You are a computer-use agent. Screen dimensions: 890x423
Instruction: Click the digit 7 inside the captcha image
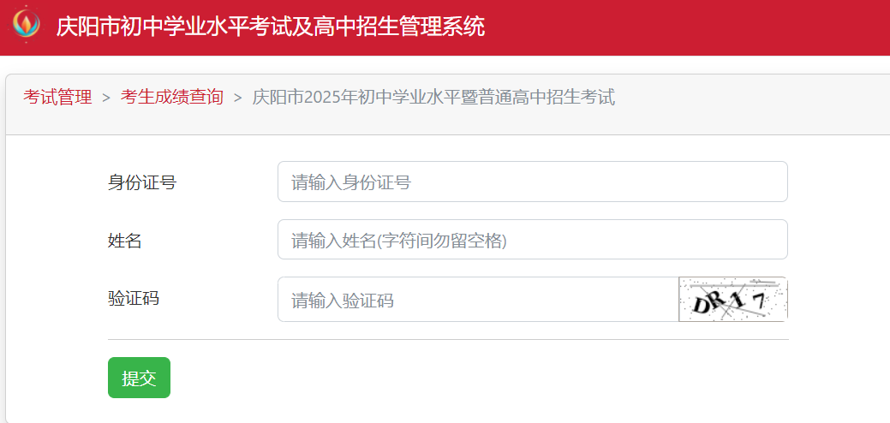pyautogui.click(x=760, y=302)
